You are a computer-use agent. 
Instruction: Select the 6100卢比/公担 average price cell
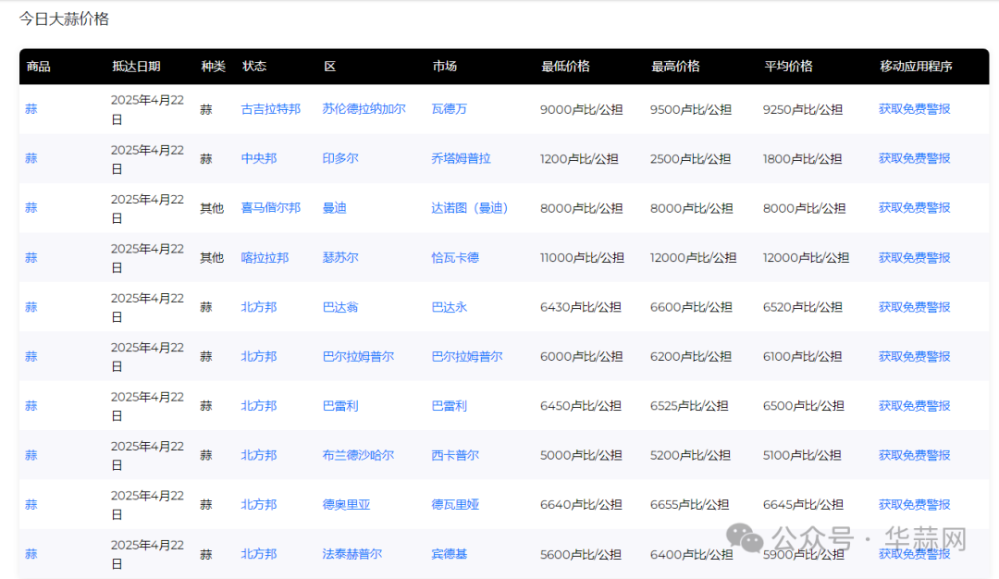click(x=802, y=357)
